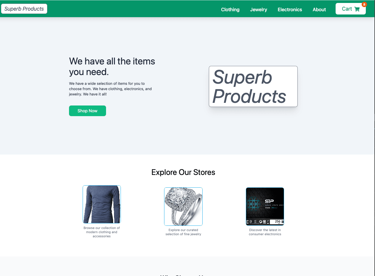Image resolution: width=375 pixels, height=276 pixels.
Task: Click 'We have all the items you need' headline
Action: (112, 66)
